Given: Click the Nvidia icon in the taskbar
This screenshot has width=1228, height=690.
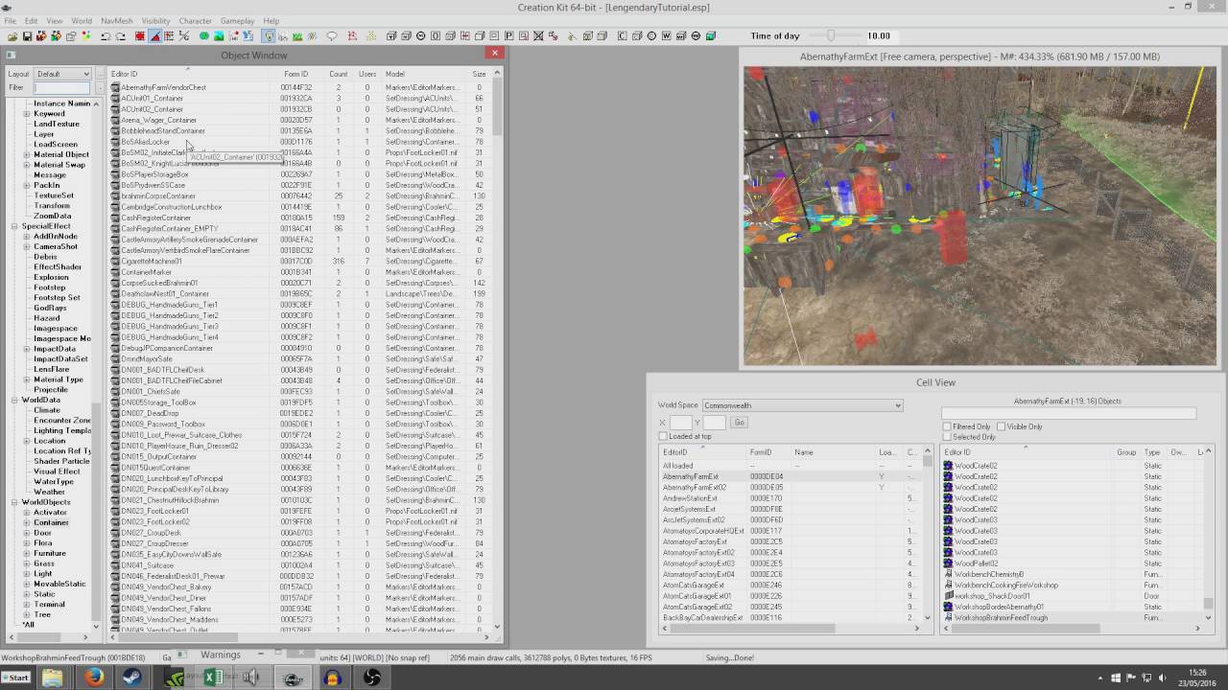Looking at the screenshot, I should coord(174,678).
